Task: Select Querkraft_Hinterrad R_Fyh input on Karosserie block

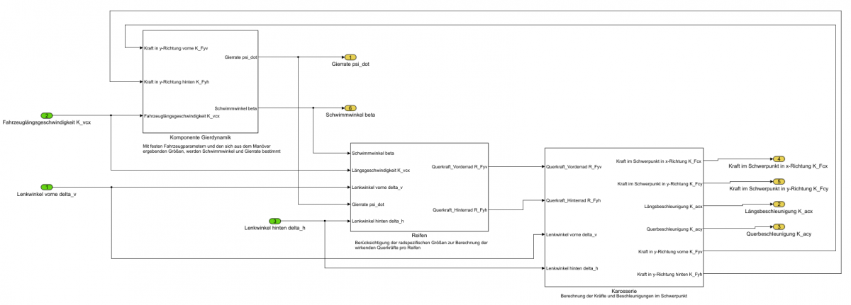Action: [x=573, y=200]
